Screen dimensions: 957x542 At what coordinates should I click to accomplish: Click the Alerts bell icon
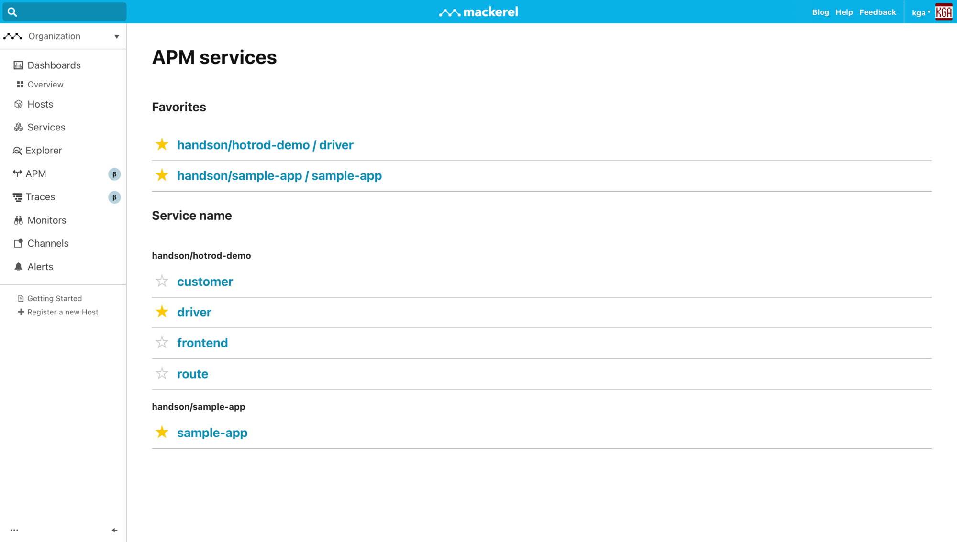pyautogui.click(x=19, y=267)
